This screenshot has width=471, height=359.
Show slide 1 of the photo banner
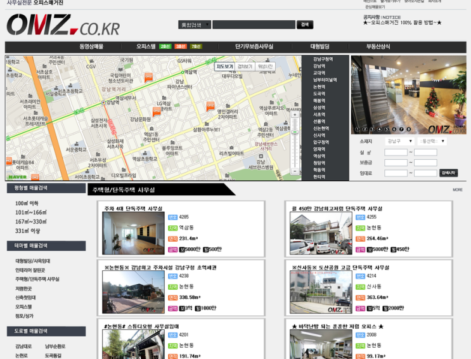tap(358, 129)
